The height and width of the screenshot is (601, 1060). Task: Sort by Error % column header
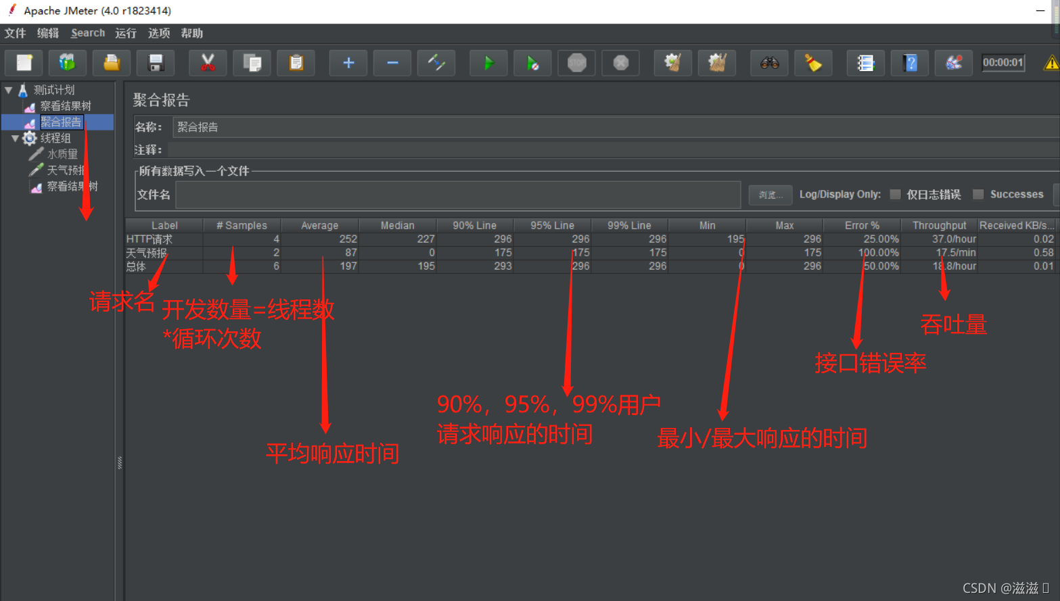pyautogui.click(x=862, y=225)
